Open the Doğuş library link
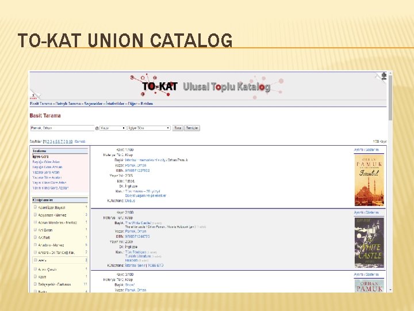Viewport: 414px width, 311px height. point(130,201)
